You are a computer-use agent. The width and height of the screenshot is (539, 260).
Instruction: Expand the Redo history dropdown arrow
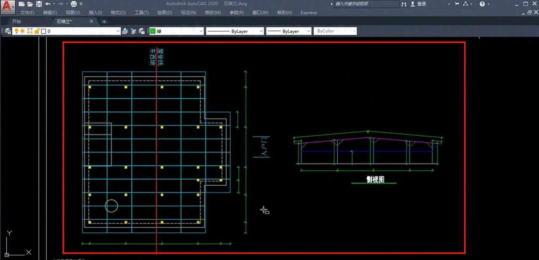point(66,4)
